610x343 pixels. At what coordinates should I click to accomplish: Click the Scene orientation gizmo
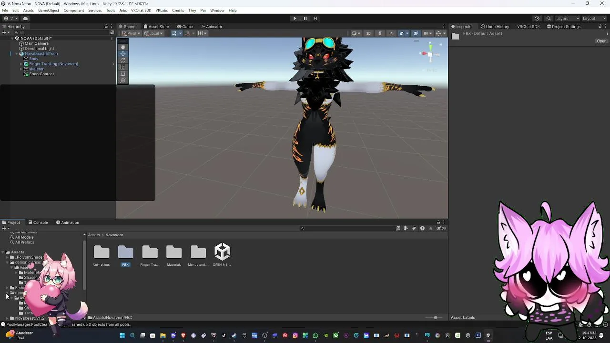tap(430, 54)
